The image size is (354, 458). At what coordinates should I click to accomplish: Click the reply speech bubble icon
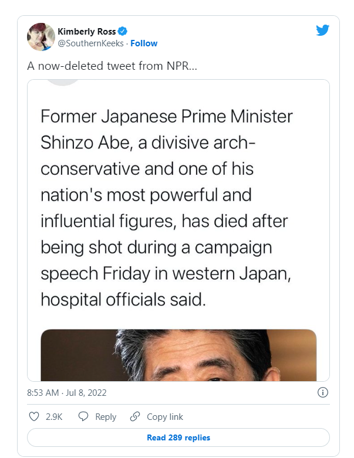(83, 416)
